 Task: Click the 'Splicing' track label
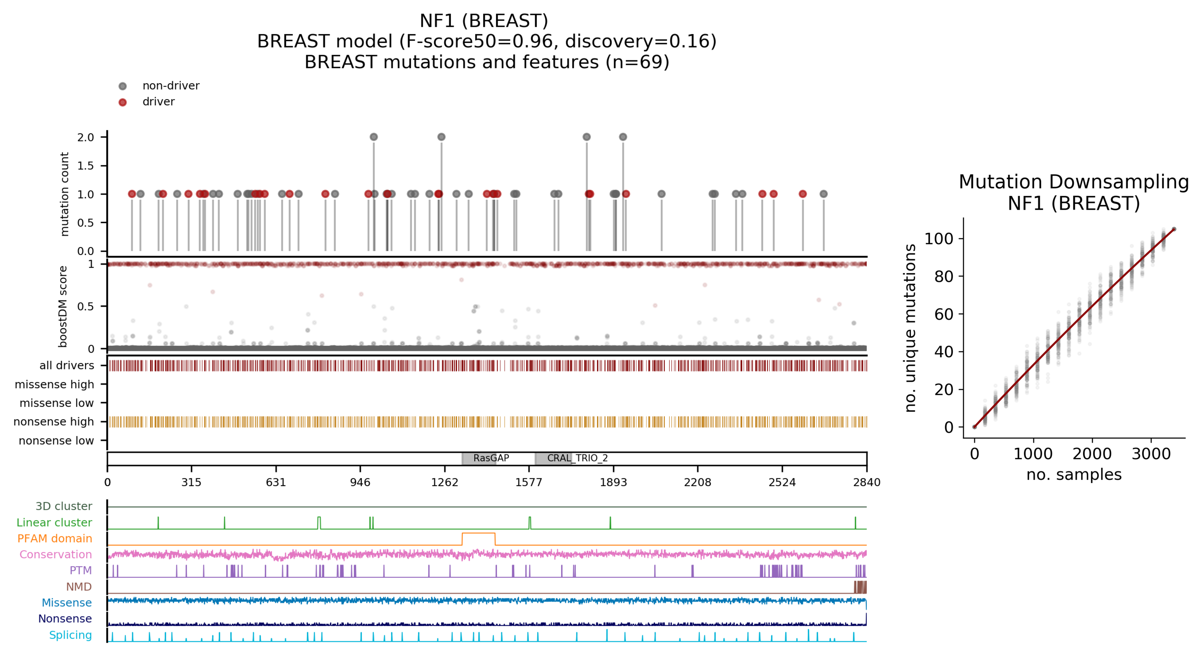(70, 635)
